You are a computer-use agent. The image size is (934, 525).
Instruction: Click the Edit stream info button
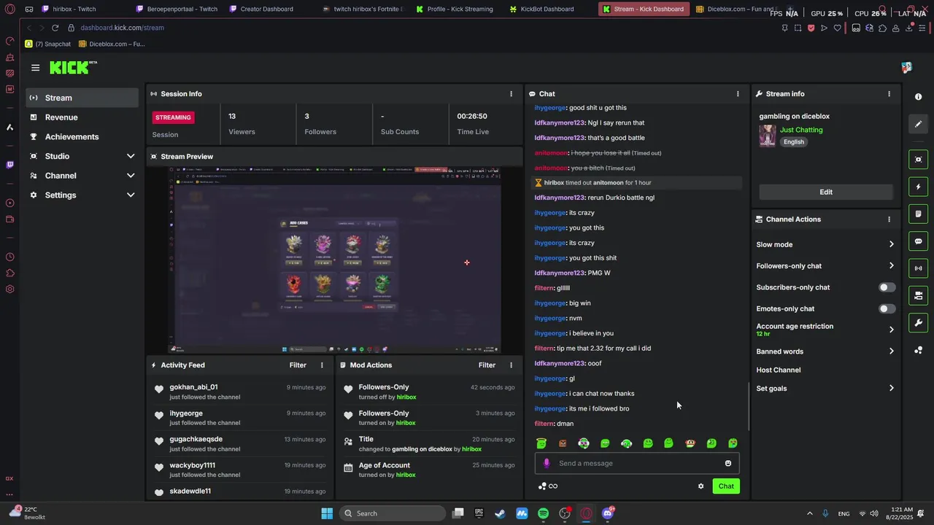tap(826, 192)
